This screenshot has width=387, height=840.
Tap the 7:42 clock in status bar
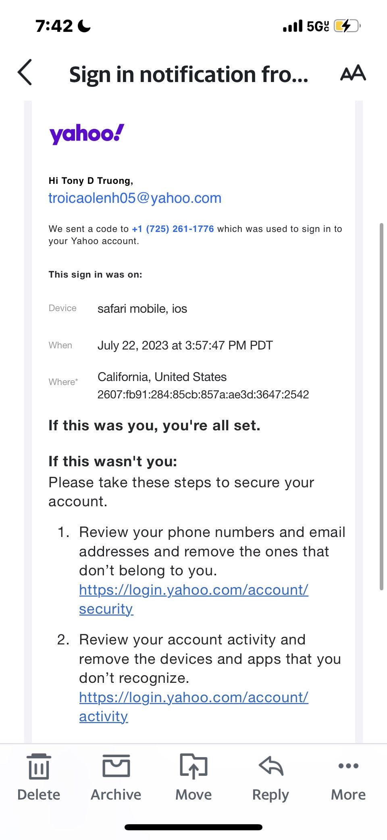click(x=54, y=26)
